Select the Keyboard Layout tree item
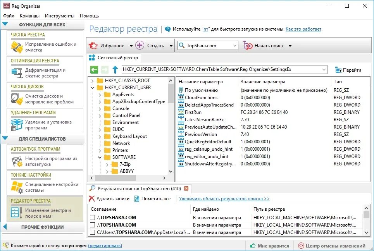 click(x=129, y=136)
